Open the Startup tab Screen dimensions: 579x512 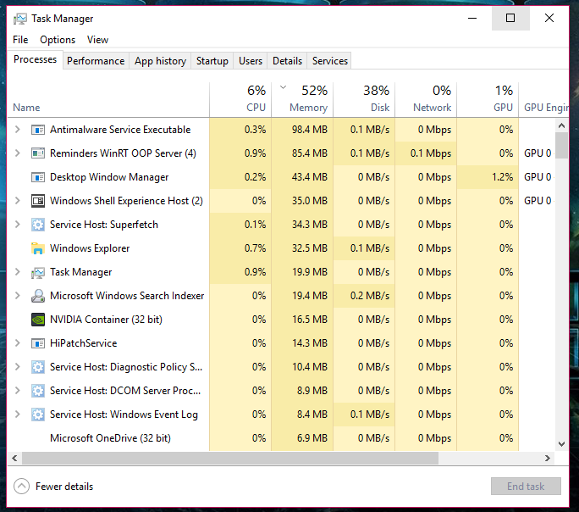(x=212, y=61)
